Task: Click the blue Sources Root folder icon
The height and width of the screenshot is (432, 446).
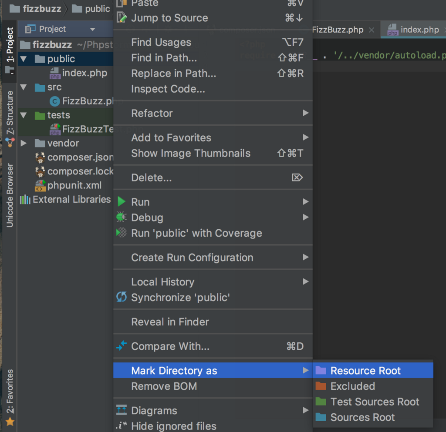Action: pos(321,417)
